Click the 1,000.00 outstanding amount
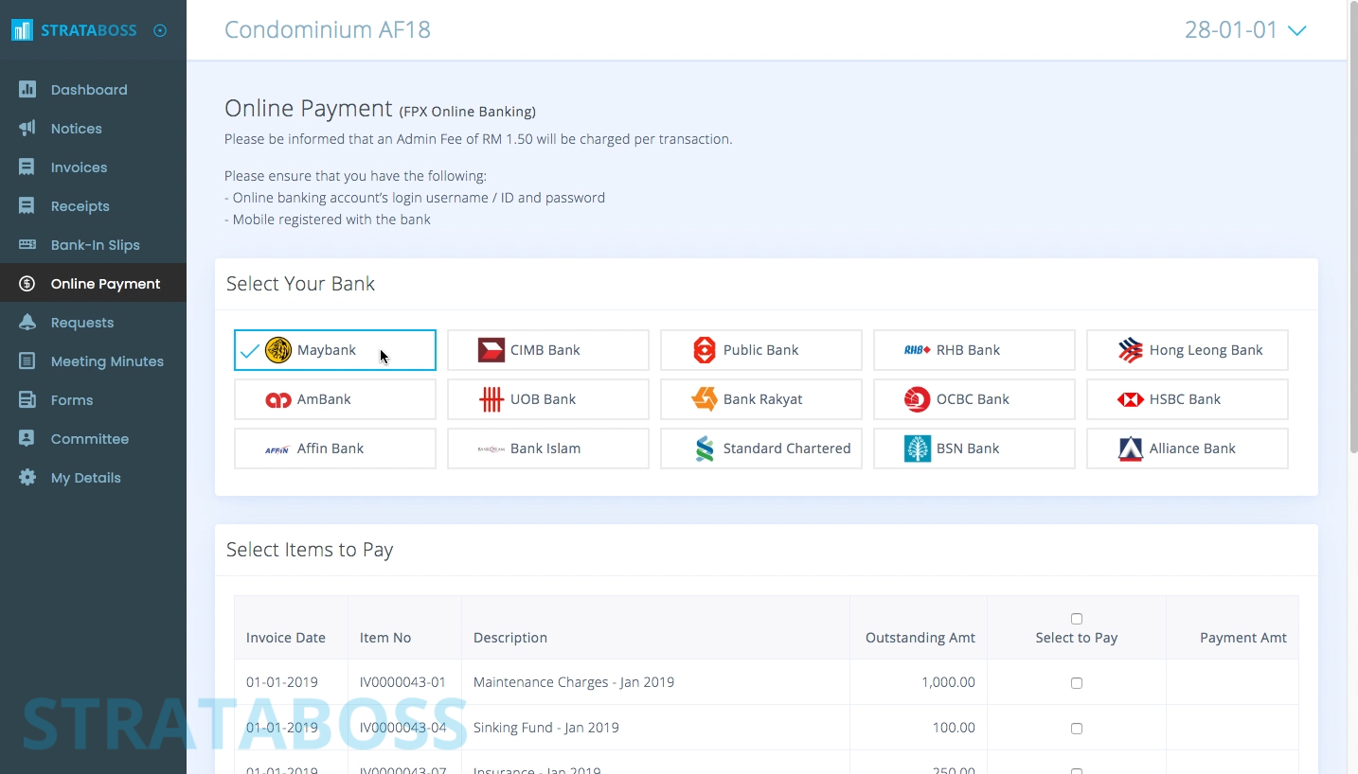Viewport: 1358px width, 774px height. tap(948, 682)
